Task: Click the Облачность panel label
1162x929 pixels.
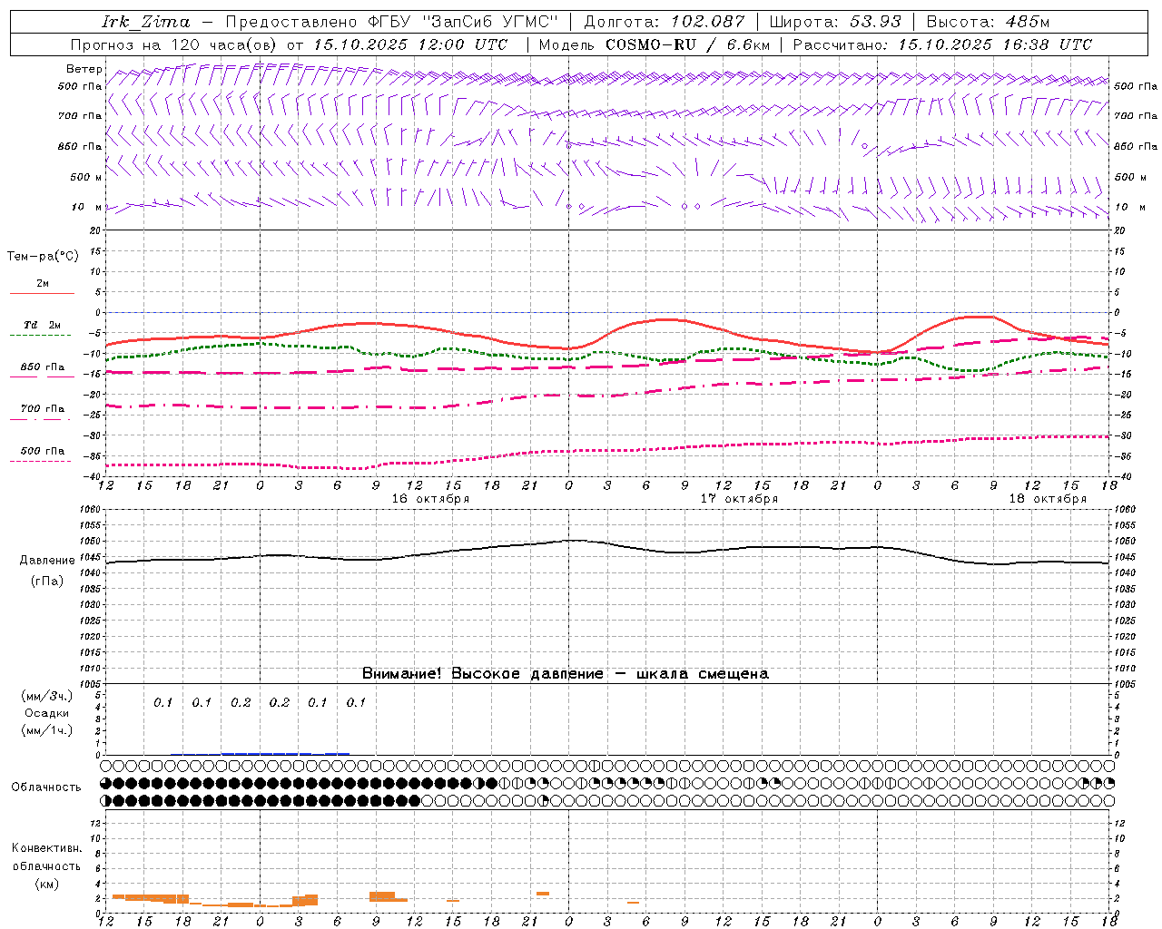Action: click(46, 787)
